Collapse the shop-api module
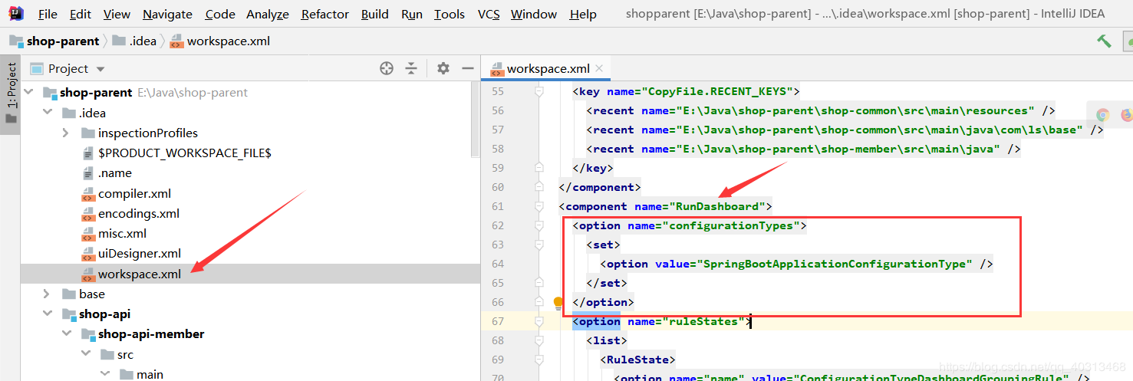 coord(47,314)
